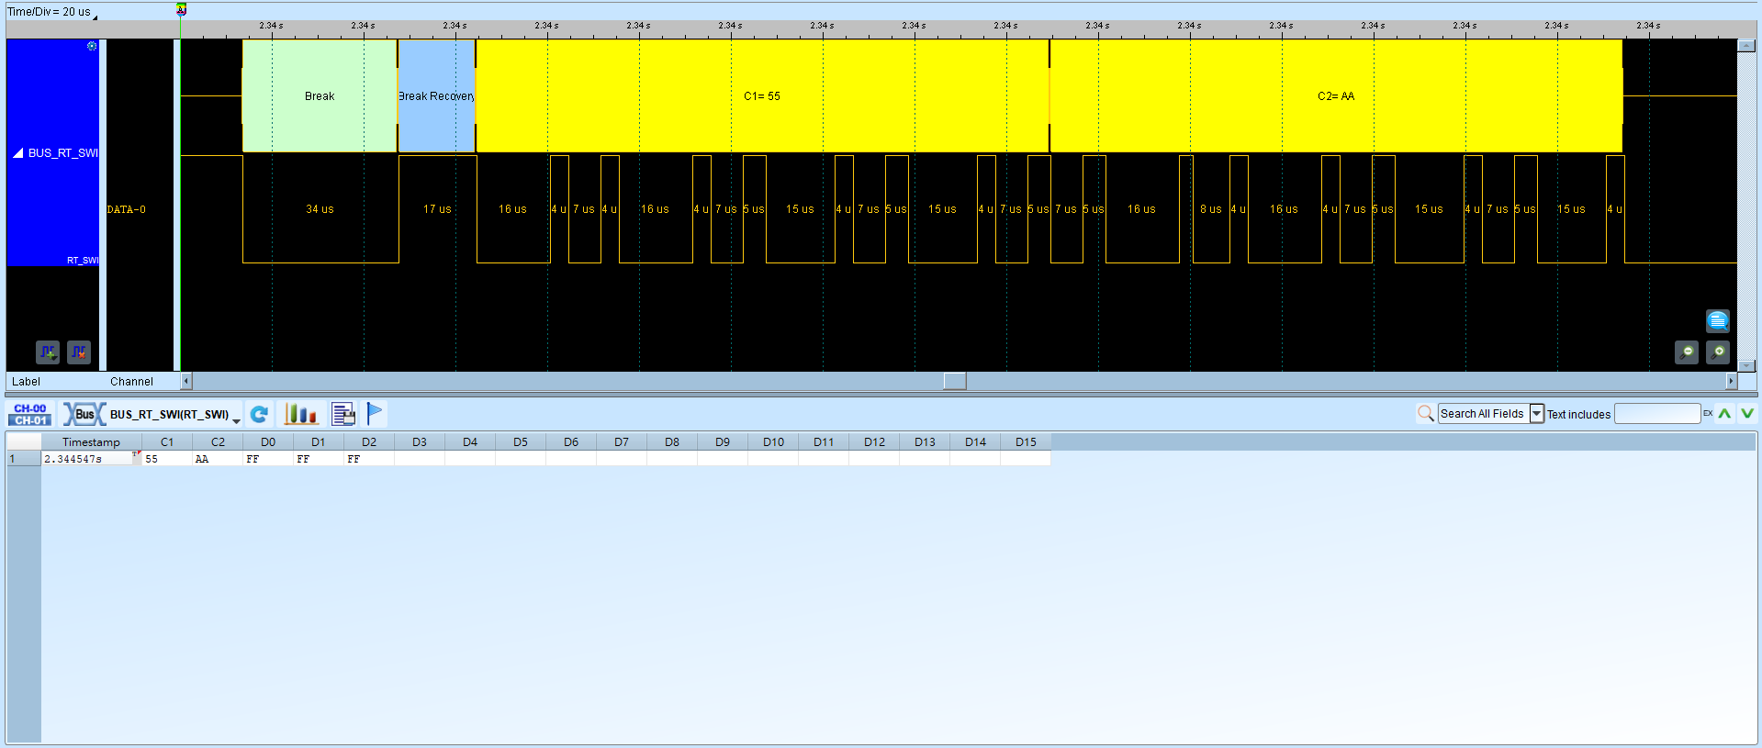Open the Search All Fields dropdown
Screen dimensions: 1762x748
pyautogui.click(x=1537, y=414)
